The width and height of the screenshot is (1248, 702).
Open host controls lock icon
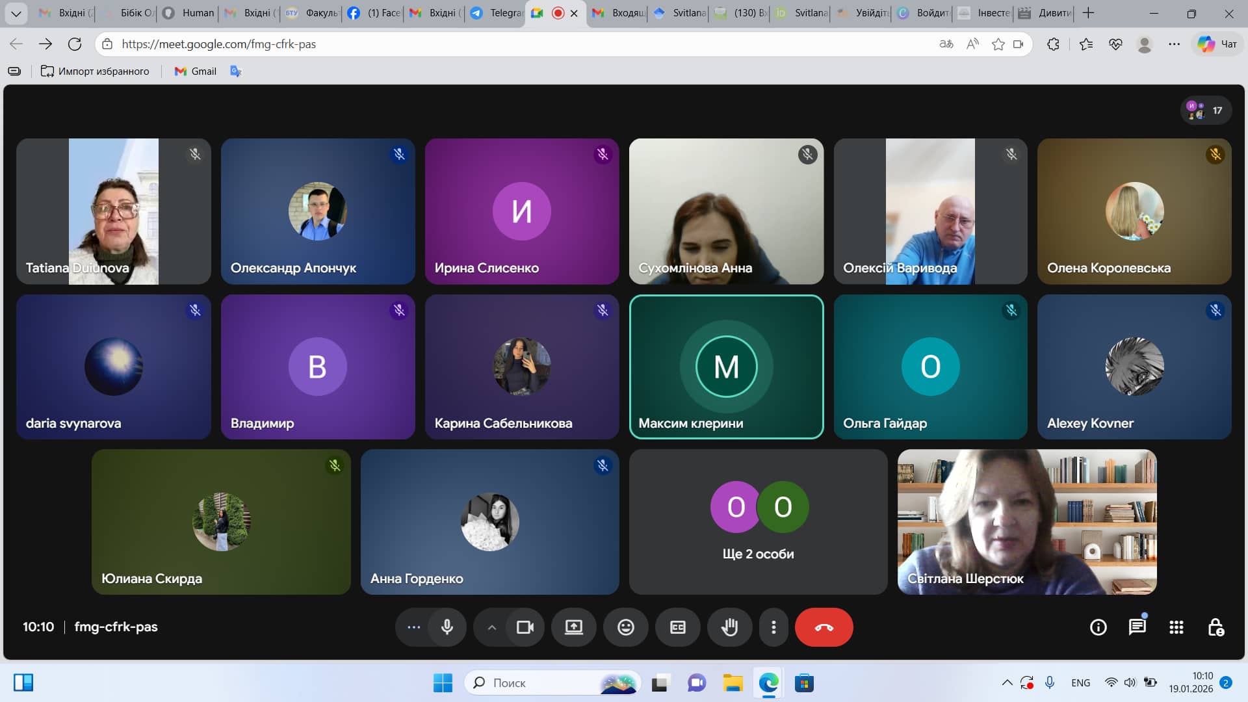click(x=1215, y=627)
